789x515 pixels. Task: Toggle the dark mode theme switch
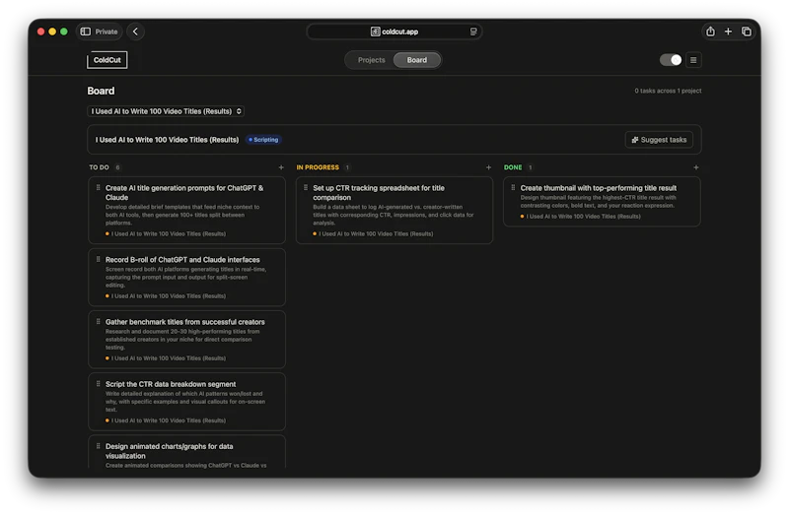tap(671, 60)
